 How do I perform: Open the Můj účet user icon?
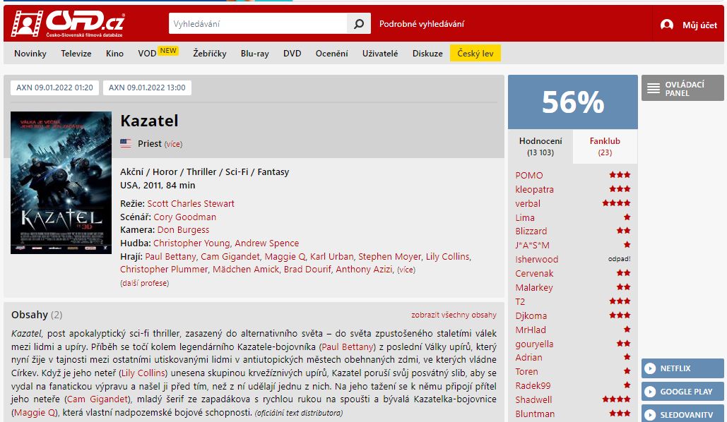point(667,25)
